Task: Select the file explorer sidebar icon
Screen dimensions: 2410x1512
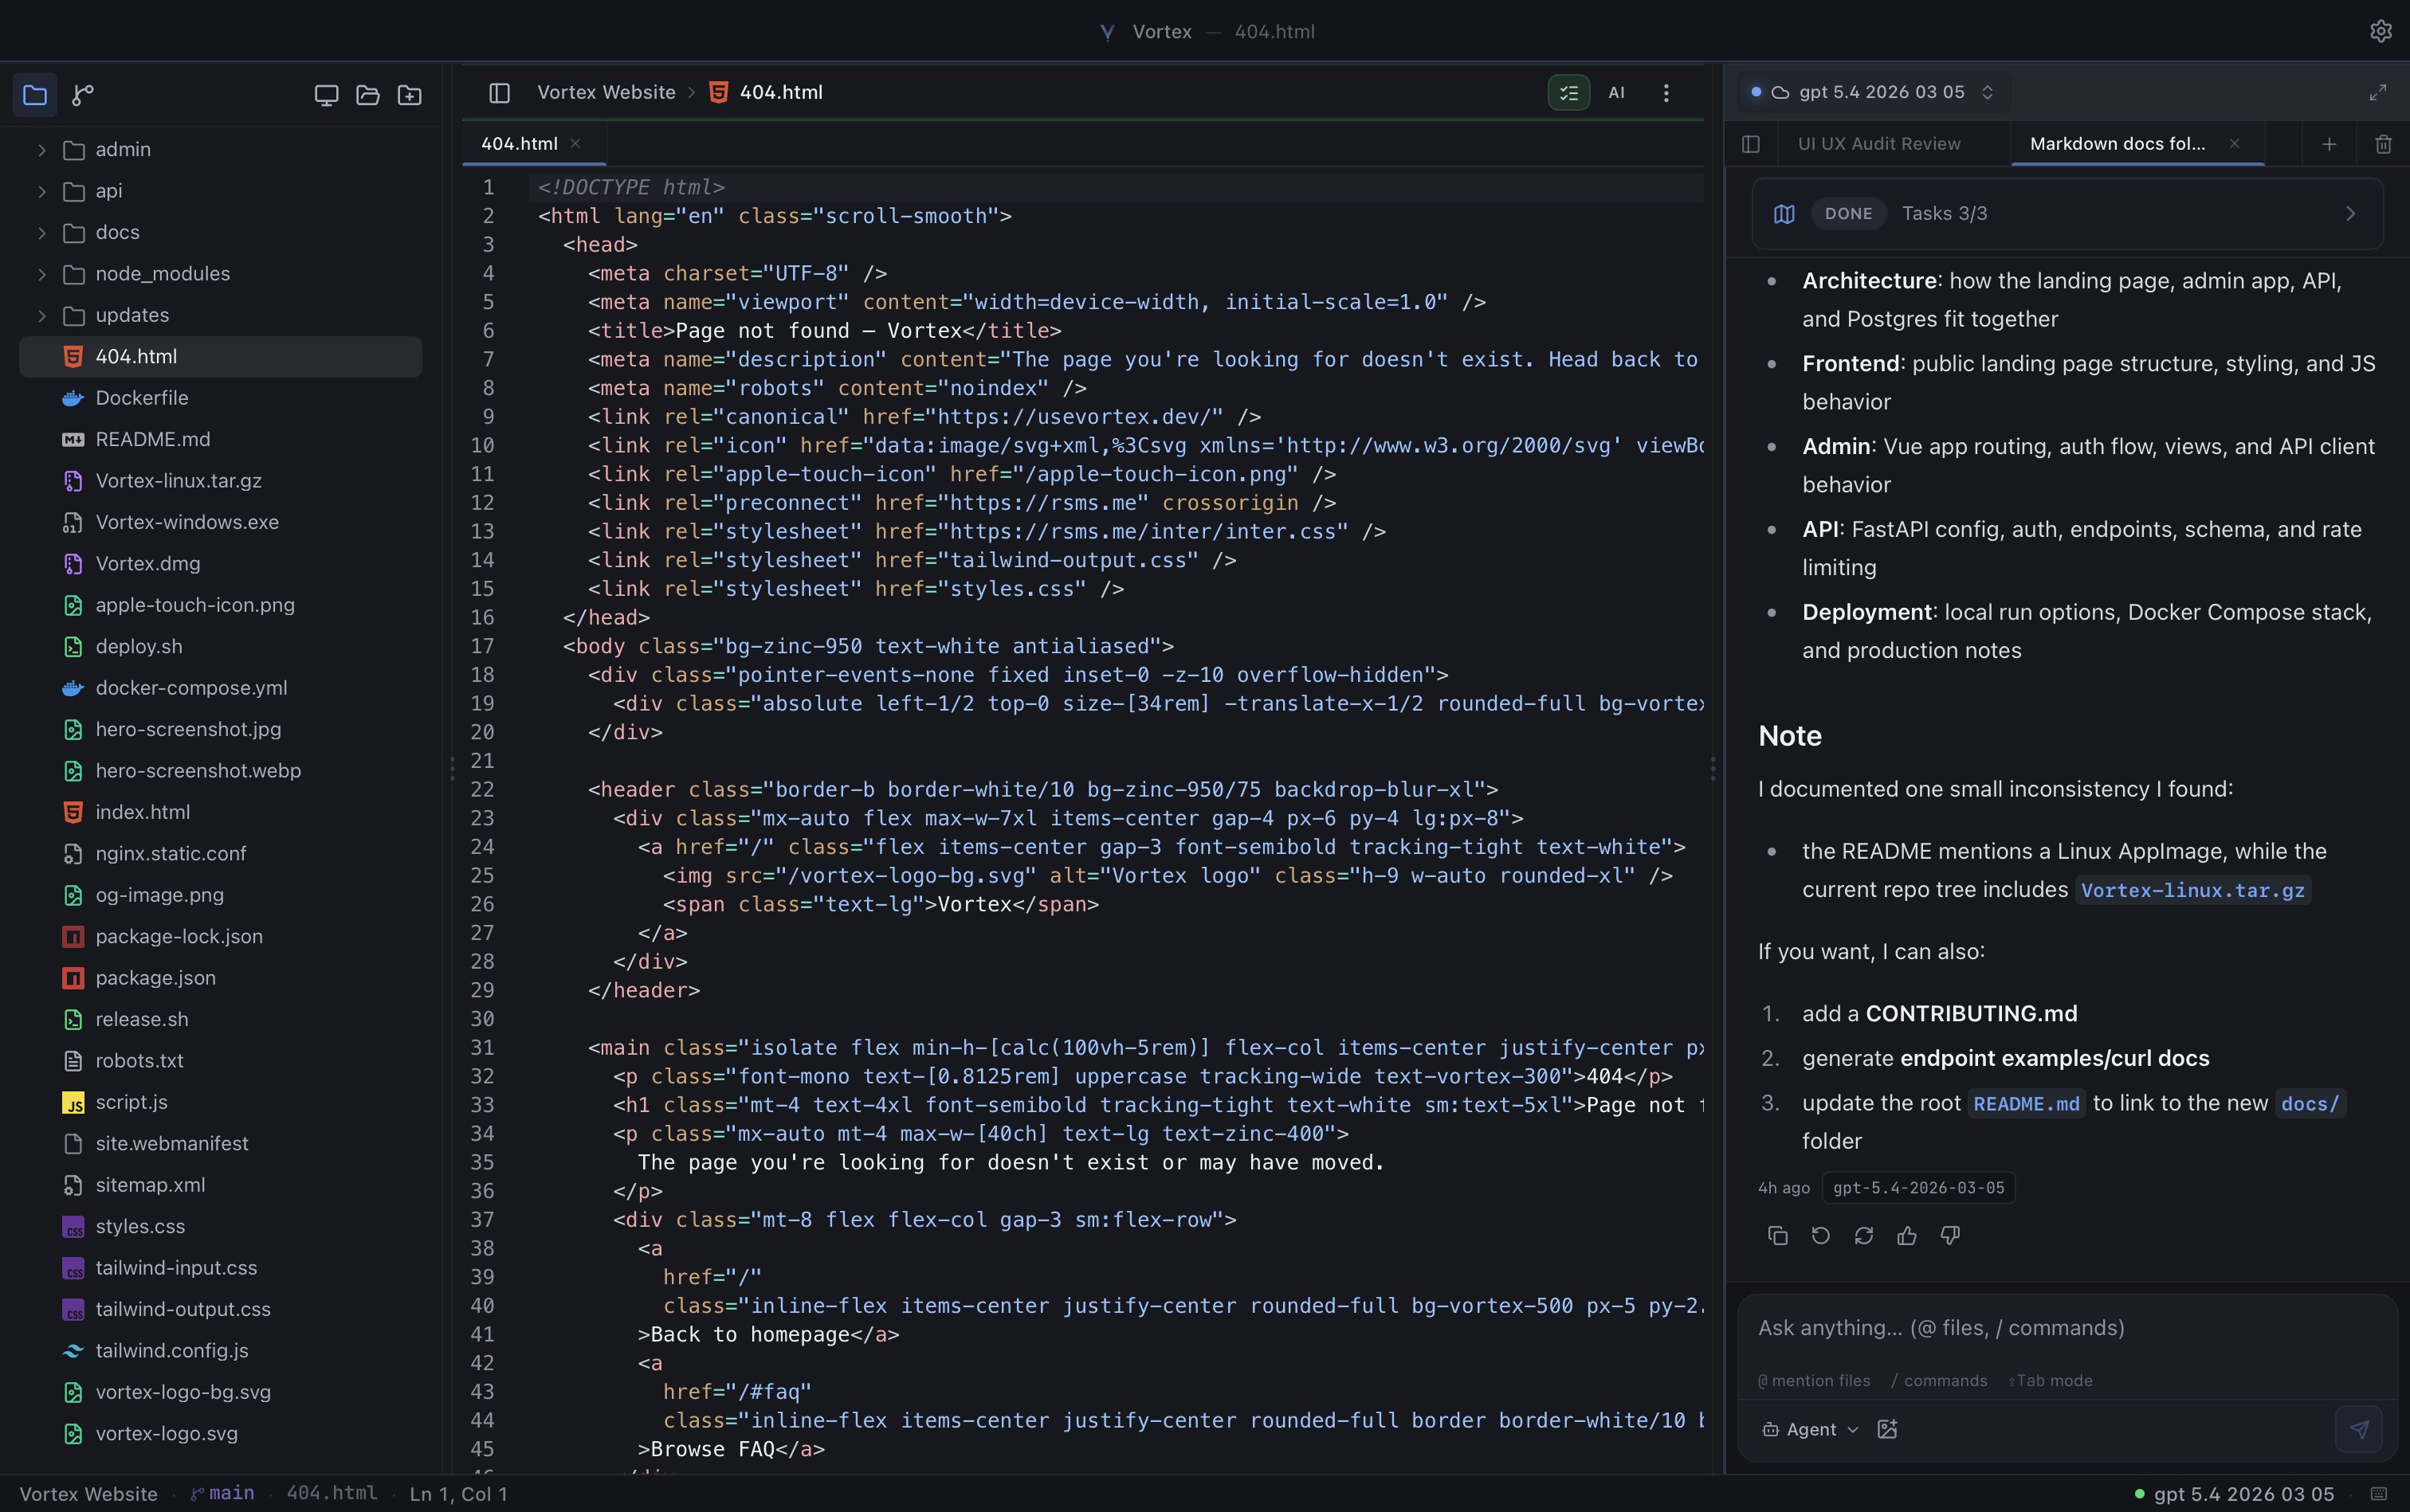Action: pos(35,95)
